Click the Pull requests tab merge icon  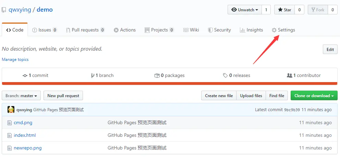click(68, 30)
